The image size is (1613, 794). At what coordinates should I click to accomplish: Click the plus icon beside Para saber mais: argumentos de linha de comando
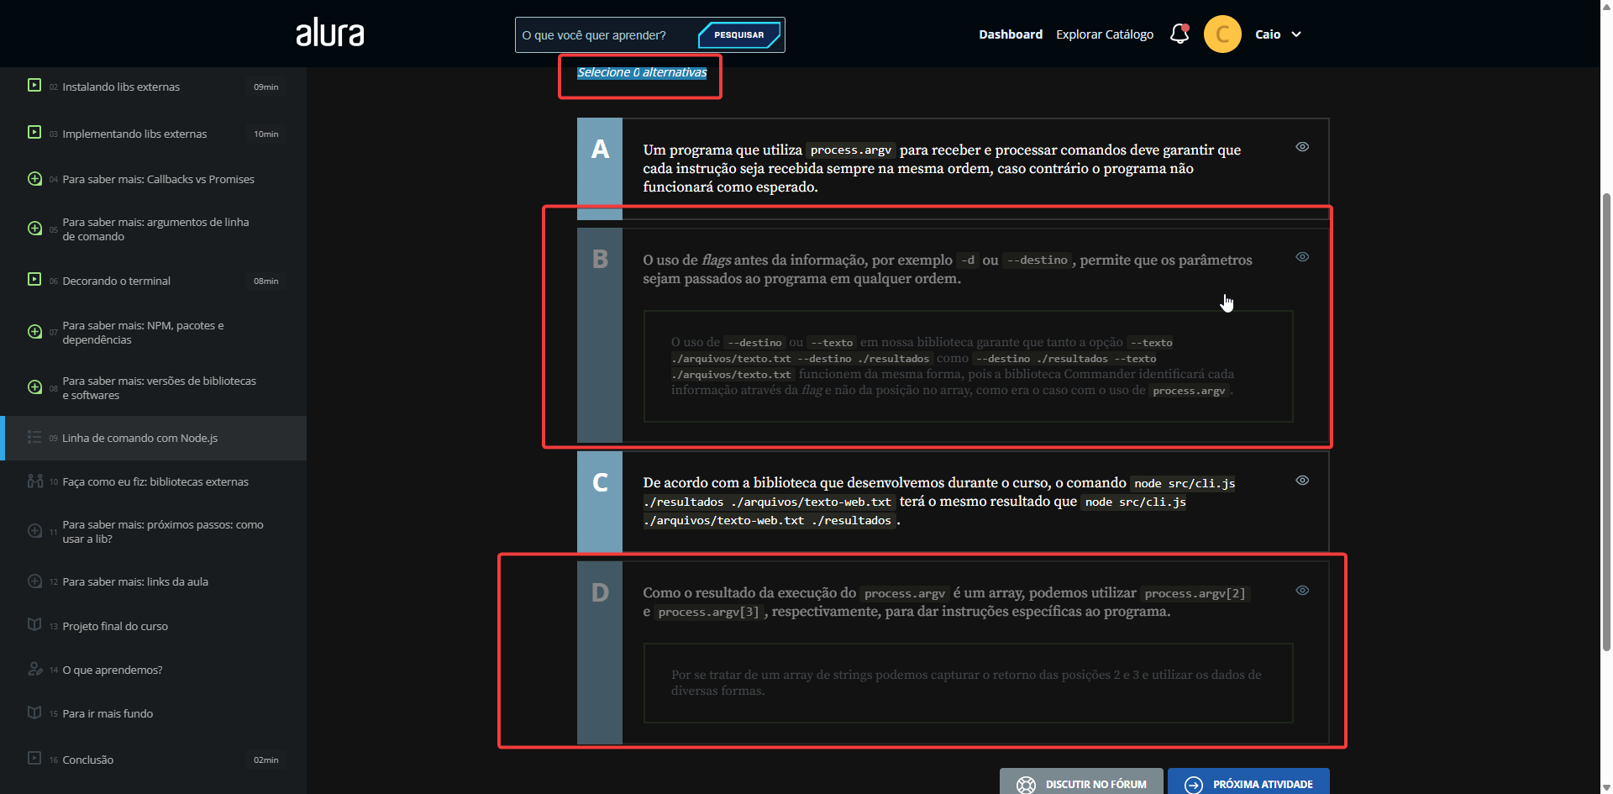[x=34, y=228]
